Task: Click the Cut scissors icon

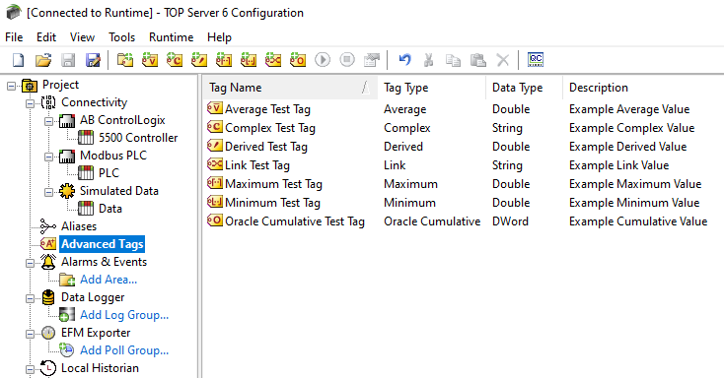Action: point(429,60)
